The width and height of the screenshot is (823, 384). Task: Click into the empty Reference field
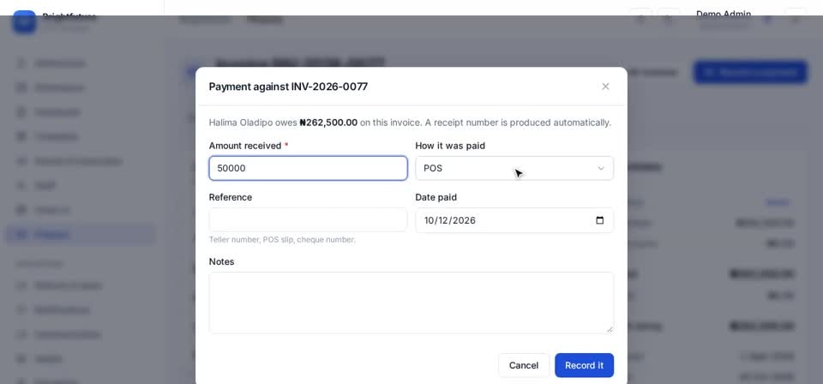click(x=308, y=219)
